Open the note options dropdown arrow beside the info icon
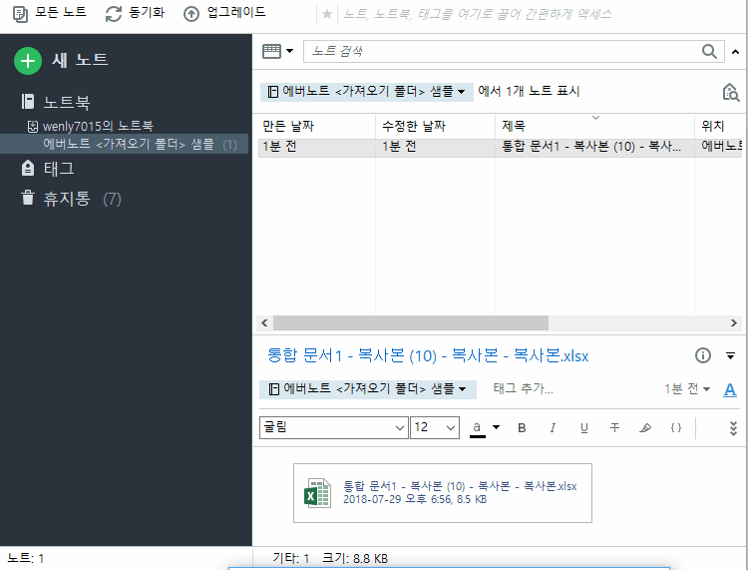The image size is (748, 570). 730,356
